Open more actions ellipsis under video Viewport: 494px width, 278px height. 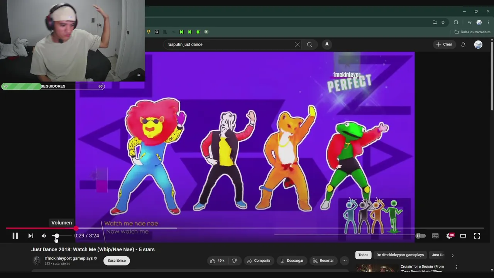(x=345, y=261)
